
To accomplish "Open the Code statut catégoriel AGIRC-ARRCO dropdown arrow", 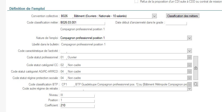I will [x=190, y=71].
